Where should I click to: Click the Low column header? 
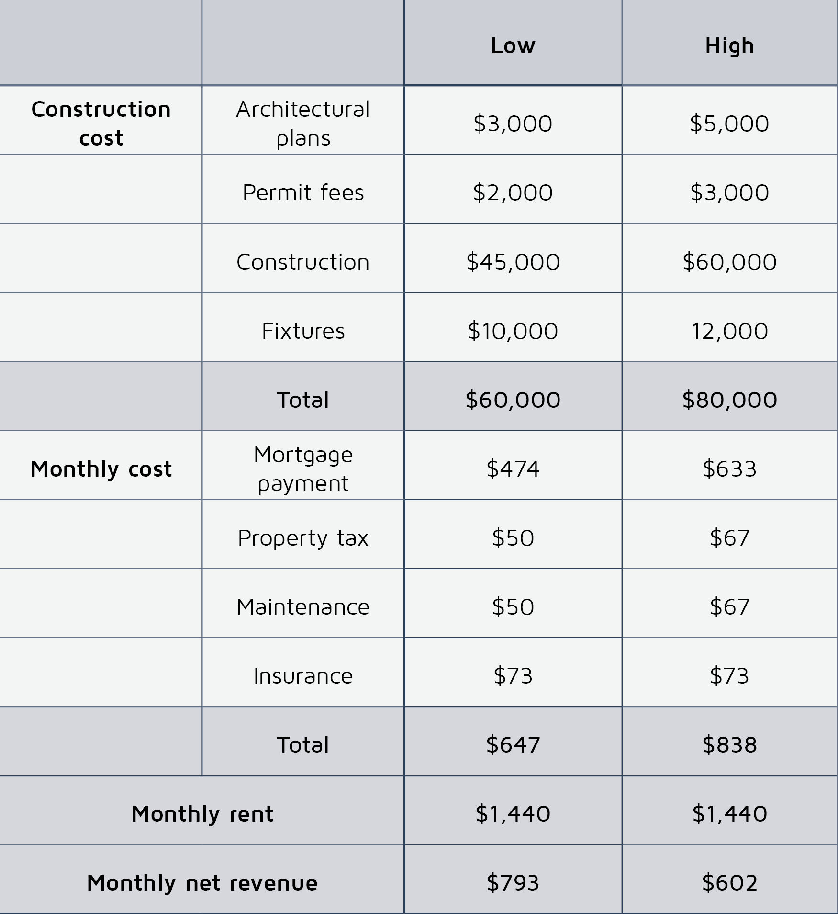coord(513,46)
